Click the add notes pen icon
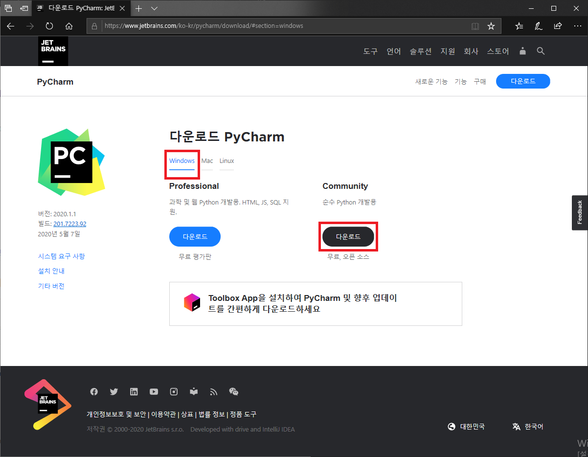Viewport: 588px width, 457px height. pyautogui.click(x=539, y=26)
